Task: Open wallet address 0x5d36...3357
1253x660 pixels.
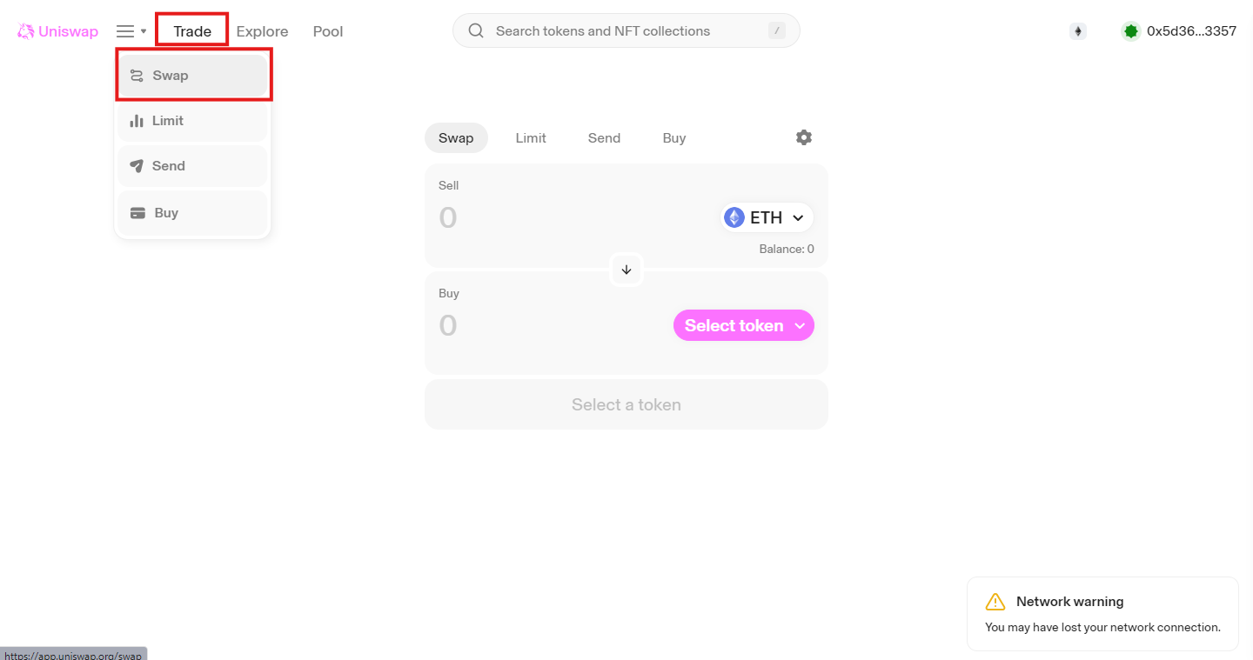Action: pyautogui.click(x=1191, y=31)
